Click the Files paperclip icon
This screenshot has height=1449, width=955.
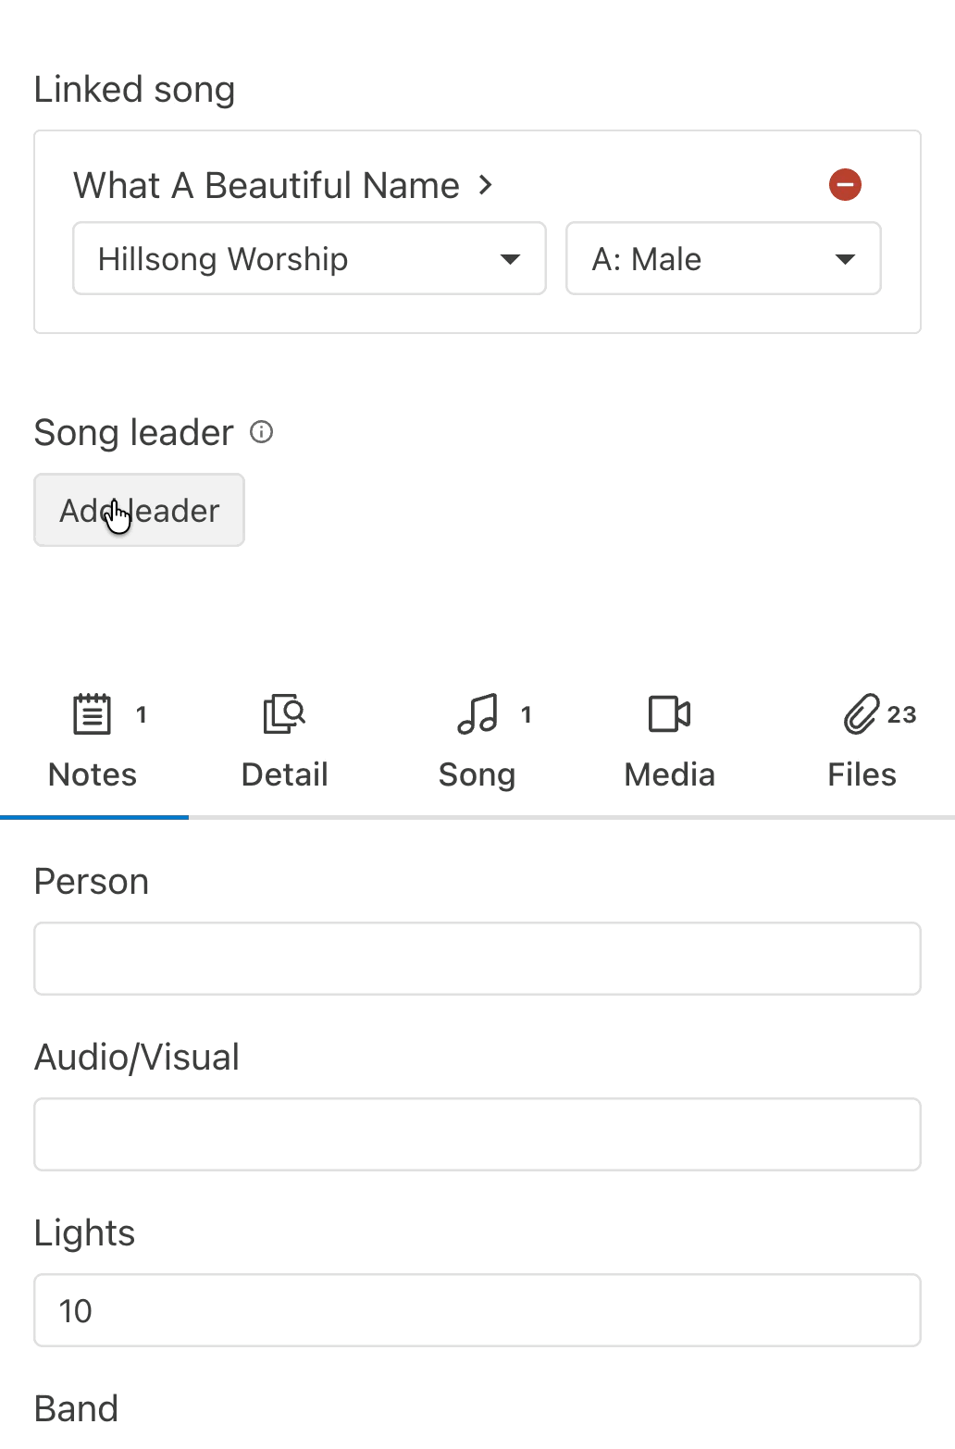coord(861,714)
